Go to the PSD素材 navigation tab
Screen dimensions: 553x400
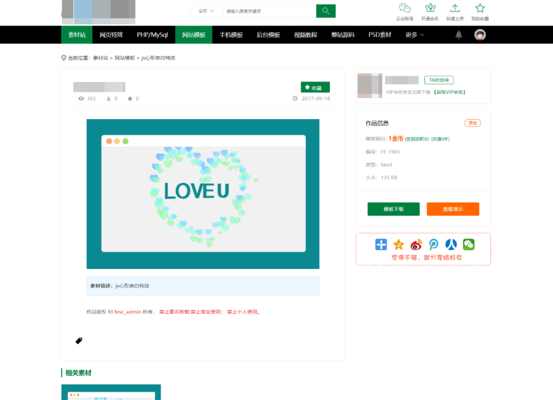(x=380, y=35)
